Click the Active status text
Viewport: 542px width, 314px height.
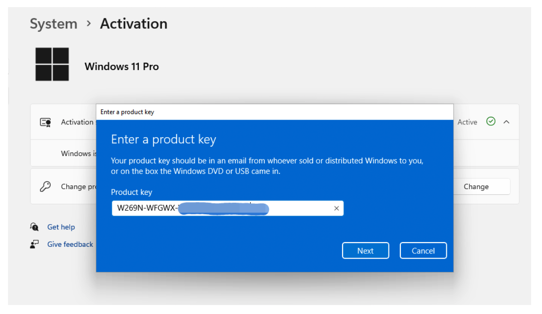point(467,122)
